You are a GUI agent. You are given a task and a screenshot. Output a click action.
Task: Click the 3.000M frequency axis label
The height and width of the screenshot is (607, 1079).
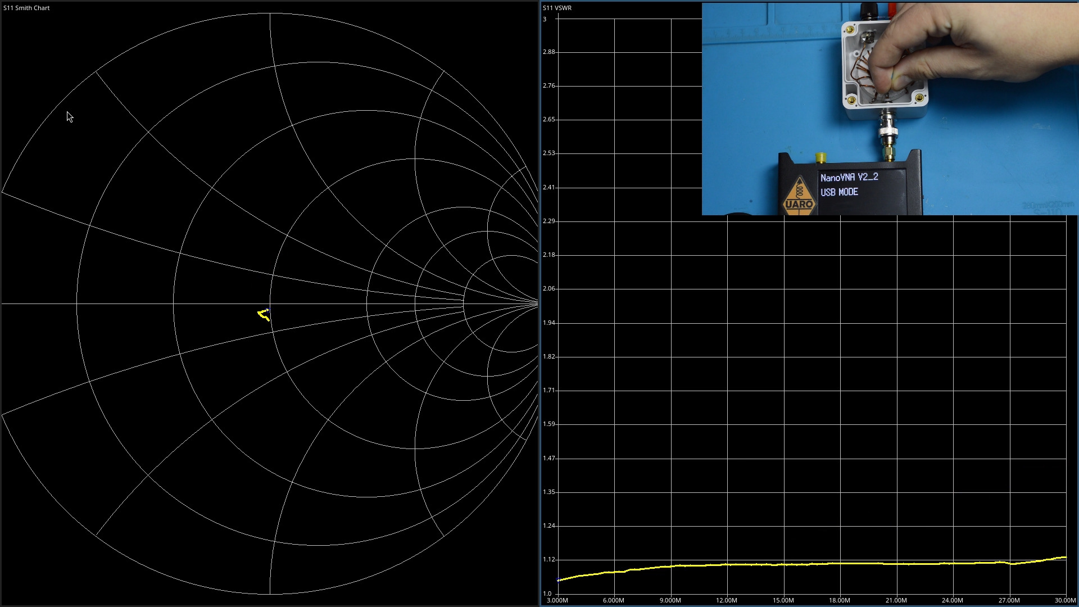(557, 600)
